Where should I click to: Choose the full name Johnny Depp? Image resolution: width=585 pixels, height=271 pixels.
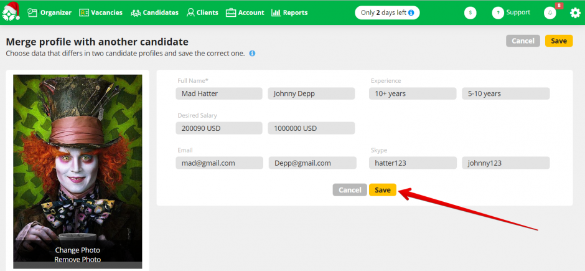(x=311, y=93)
